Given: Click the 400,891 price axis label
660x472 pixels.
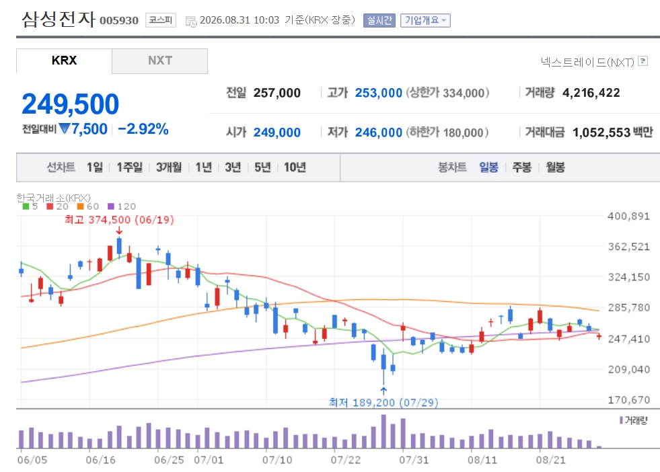Looking at the screenshot, I should 629,217.
